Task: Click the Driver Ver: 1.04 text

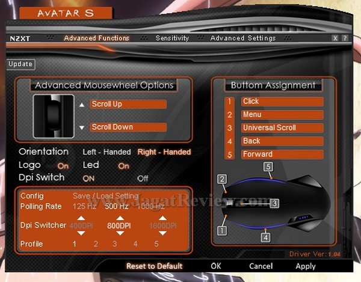Action: click(x=315, y=254)
